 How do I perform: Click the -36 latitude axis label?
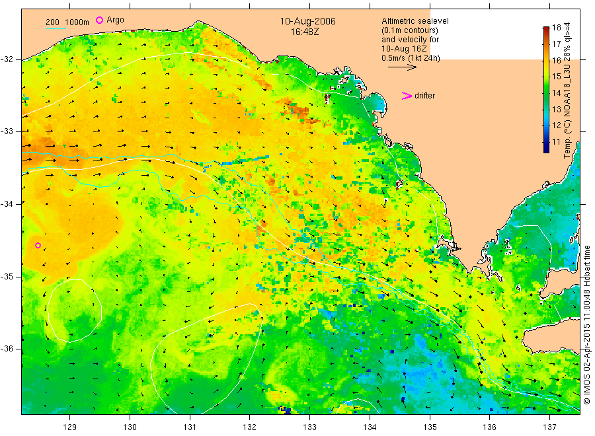[7, 349]
